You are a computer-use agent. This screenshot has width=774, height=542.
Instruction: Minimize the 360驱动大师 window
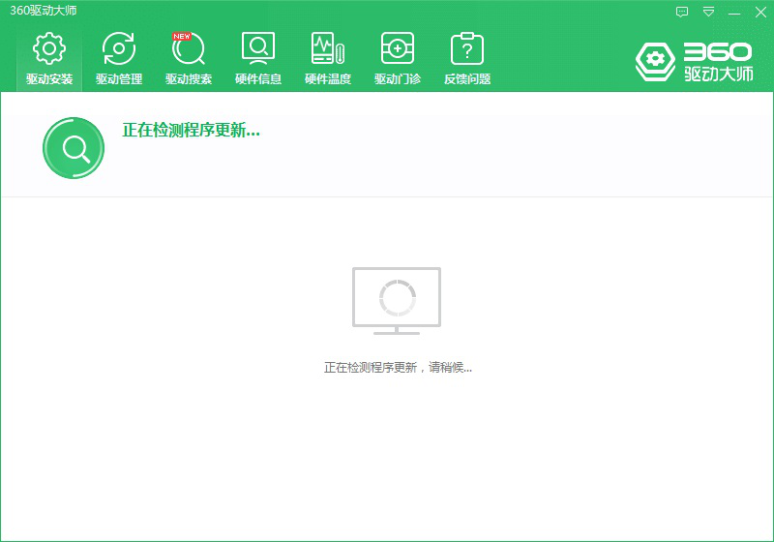(734, 12)
